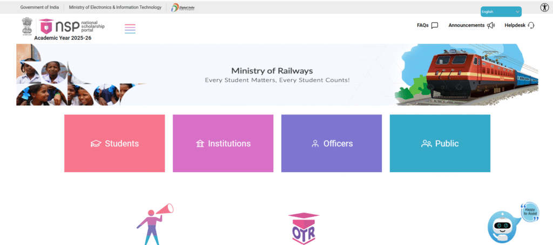The height and width of the screenshot is (245, 553).
Task: Click the person with megaphone graphic
Action: (x=155, y=224)
